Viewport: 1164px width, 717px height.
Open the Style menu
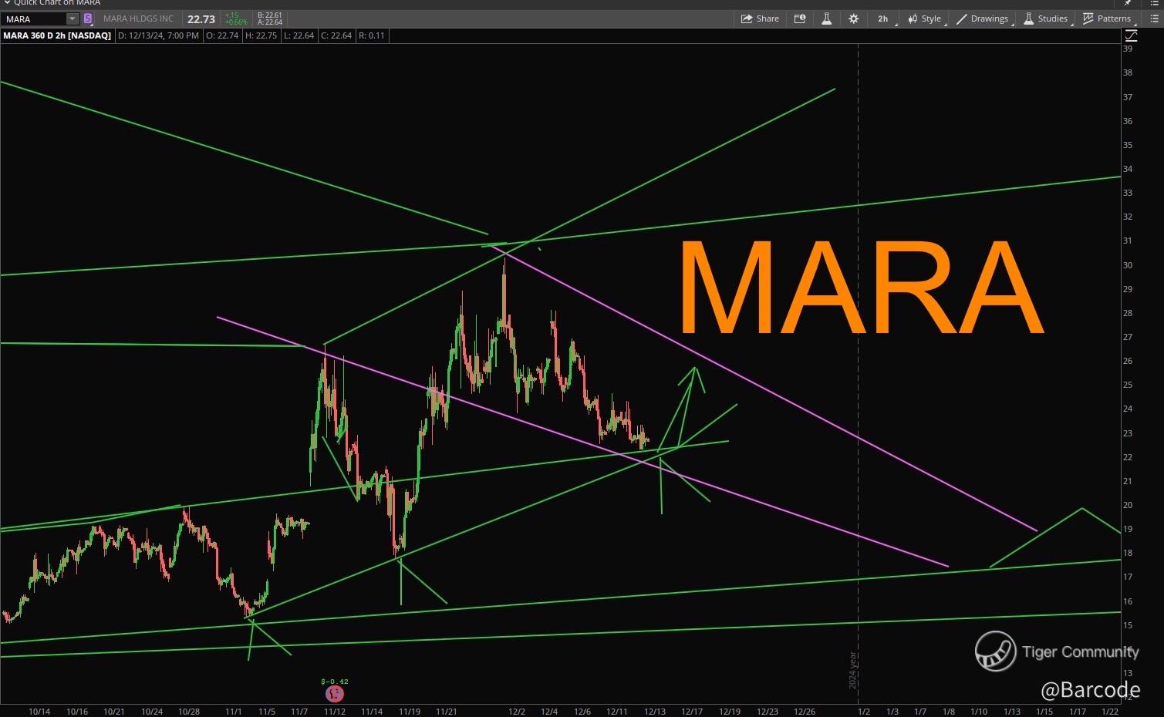pyautogui.click(x=925, y=19)
